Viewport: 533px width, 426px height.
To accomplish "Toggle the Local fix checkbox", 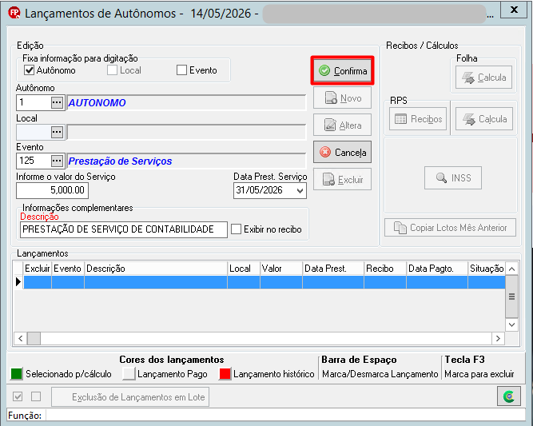I will tap(112, 70).
